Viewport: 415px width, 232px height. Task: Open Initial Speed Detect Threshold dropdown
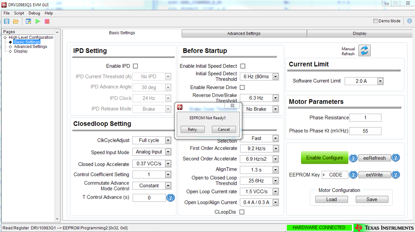click(275, 77)
